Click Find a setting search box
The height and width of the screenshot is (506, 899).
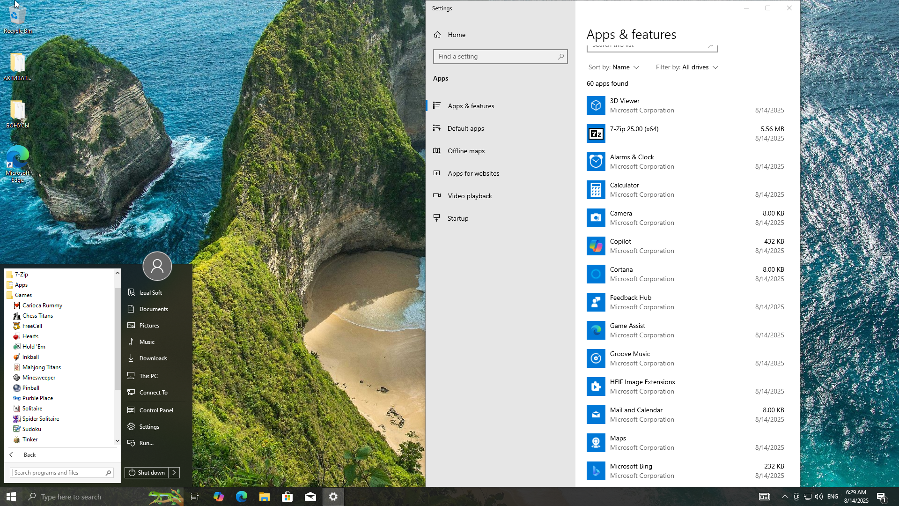(500, 57)
